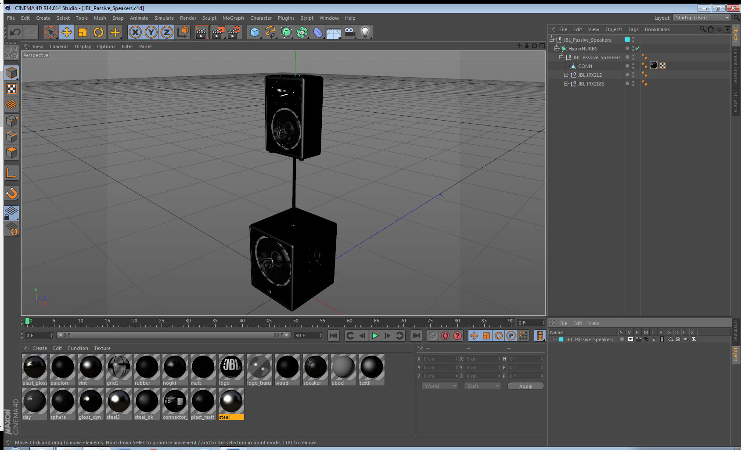Select the Move tool in top toolbar
The image size is (741, 450).
pyautogui.click(x=67, y=32)
